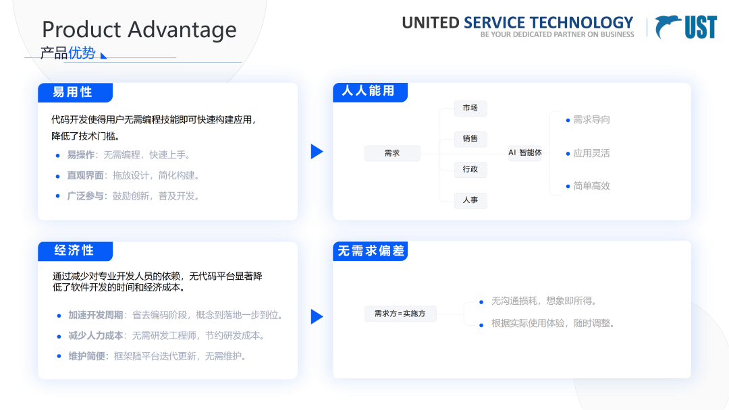Viewport: 729px width, 410px height.
Task: Click the blue arrow beside 经济性 card
Action: (x=317, y=317)
